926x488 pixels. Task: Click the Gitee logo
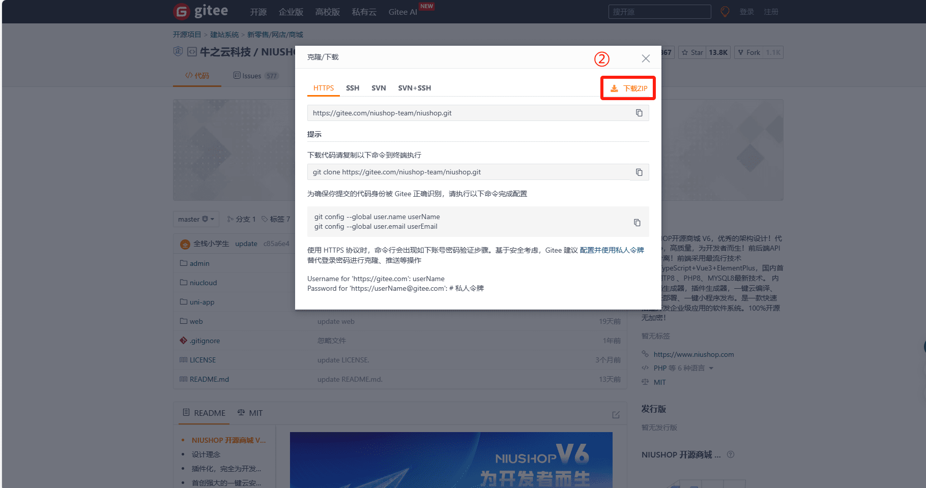coord(201,11)
